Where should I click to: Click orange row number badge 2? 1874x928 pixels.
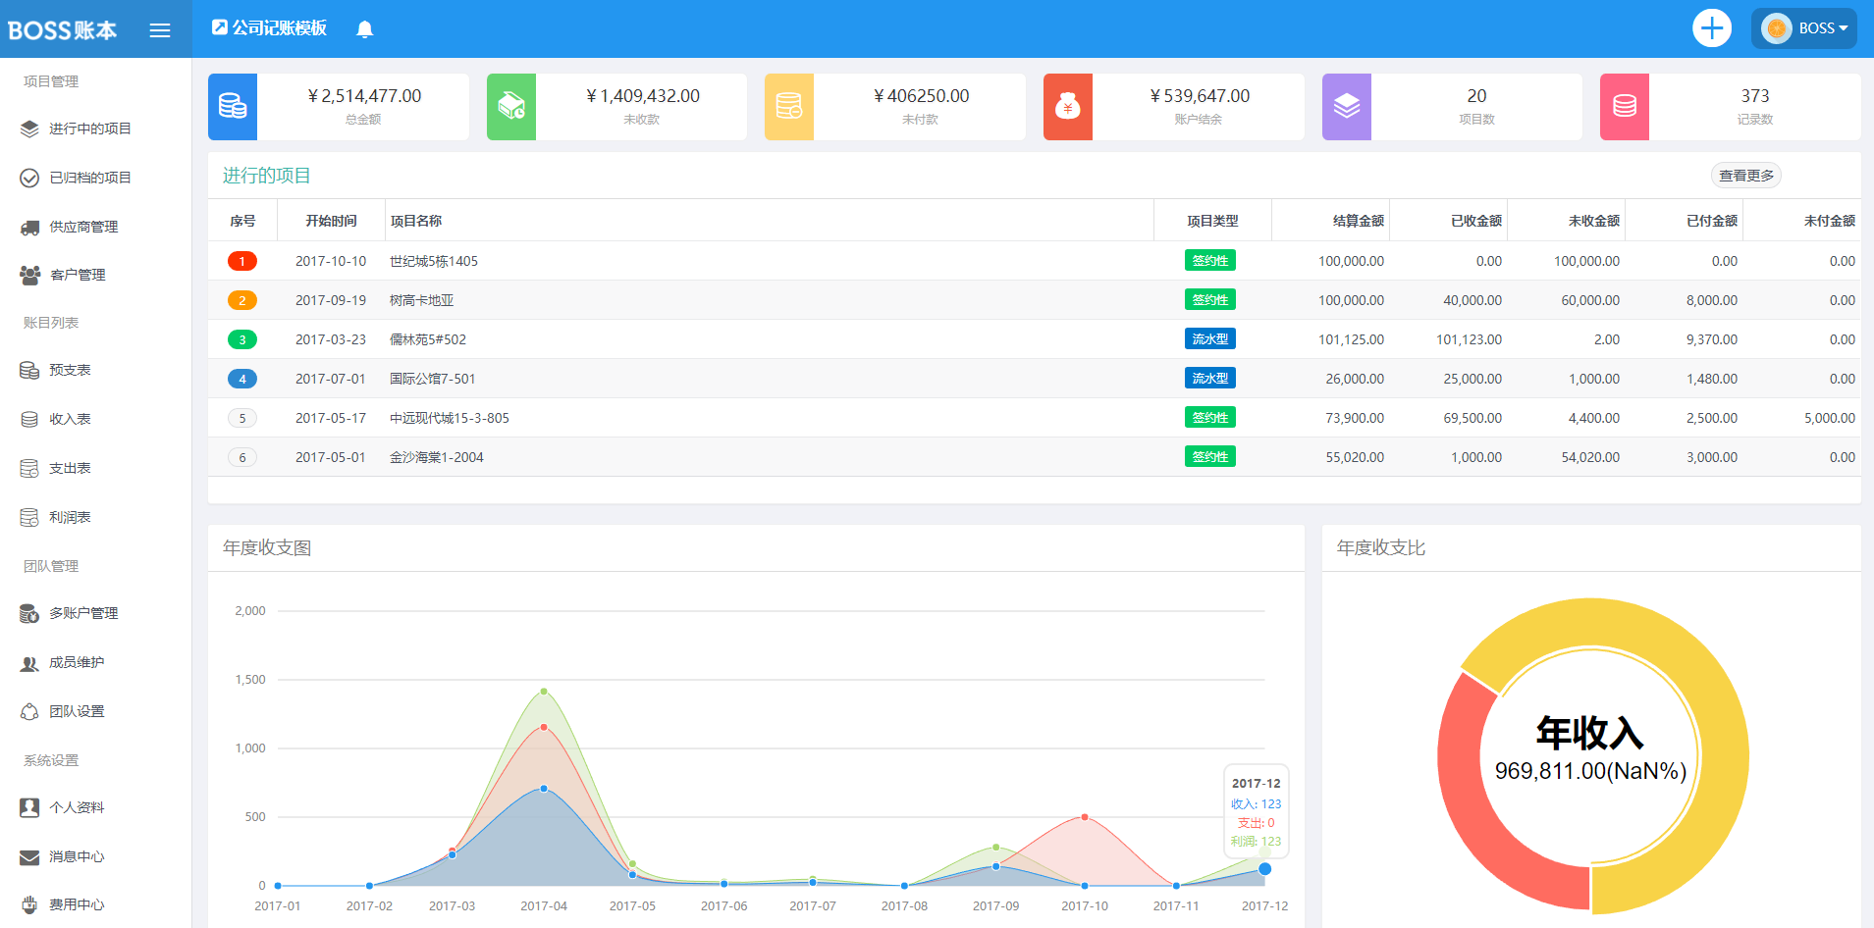(242, 300)
